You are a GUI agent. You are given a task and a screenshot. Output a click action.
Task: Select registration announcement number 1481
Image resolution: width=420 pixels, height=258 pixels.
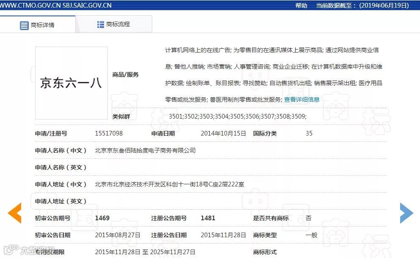coord(208,218)
